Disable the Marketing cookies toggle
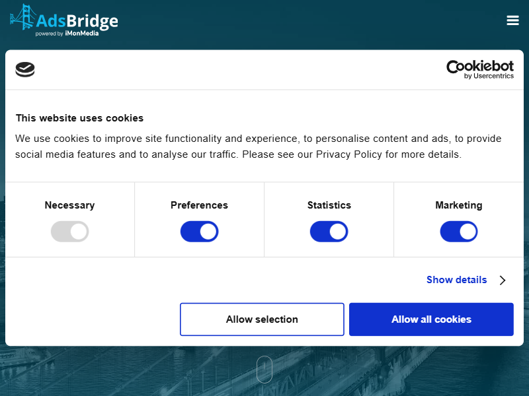The width and height of the screenshot is (529, 396). (458, 232)
